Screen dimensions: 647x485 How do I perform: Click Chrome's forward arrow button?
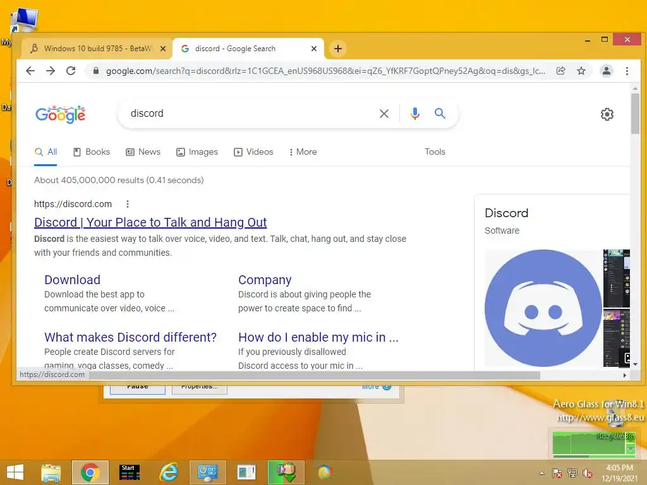51,71
